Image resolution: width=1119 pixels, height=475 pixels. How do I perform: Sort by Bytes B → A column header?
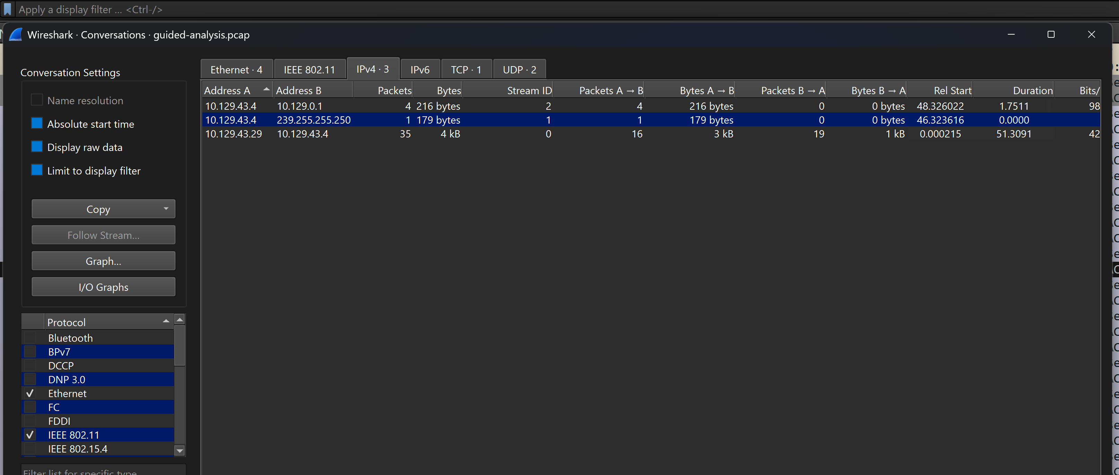pyautogui.click(x=866, y=90)
